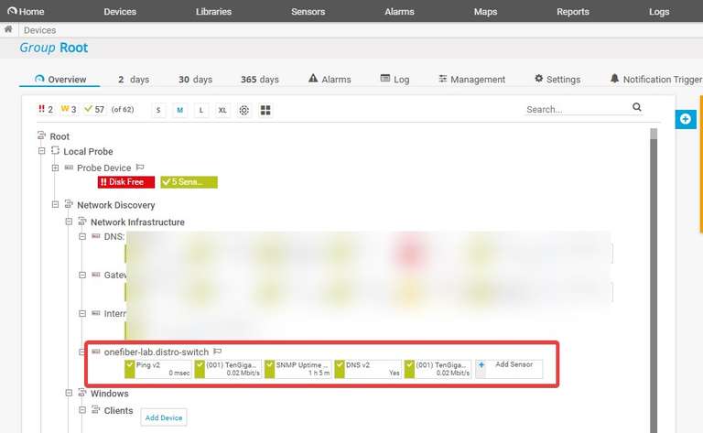Switch to the 30 days tab
The image size is (703, 433).
[x=195, y=80]
